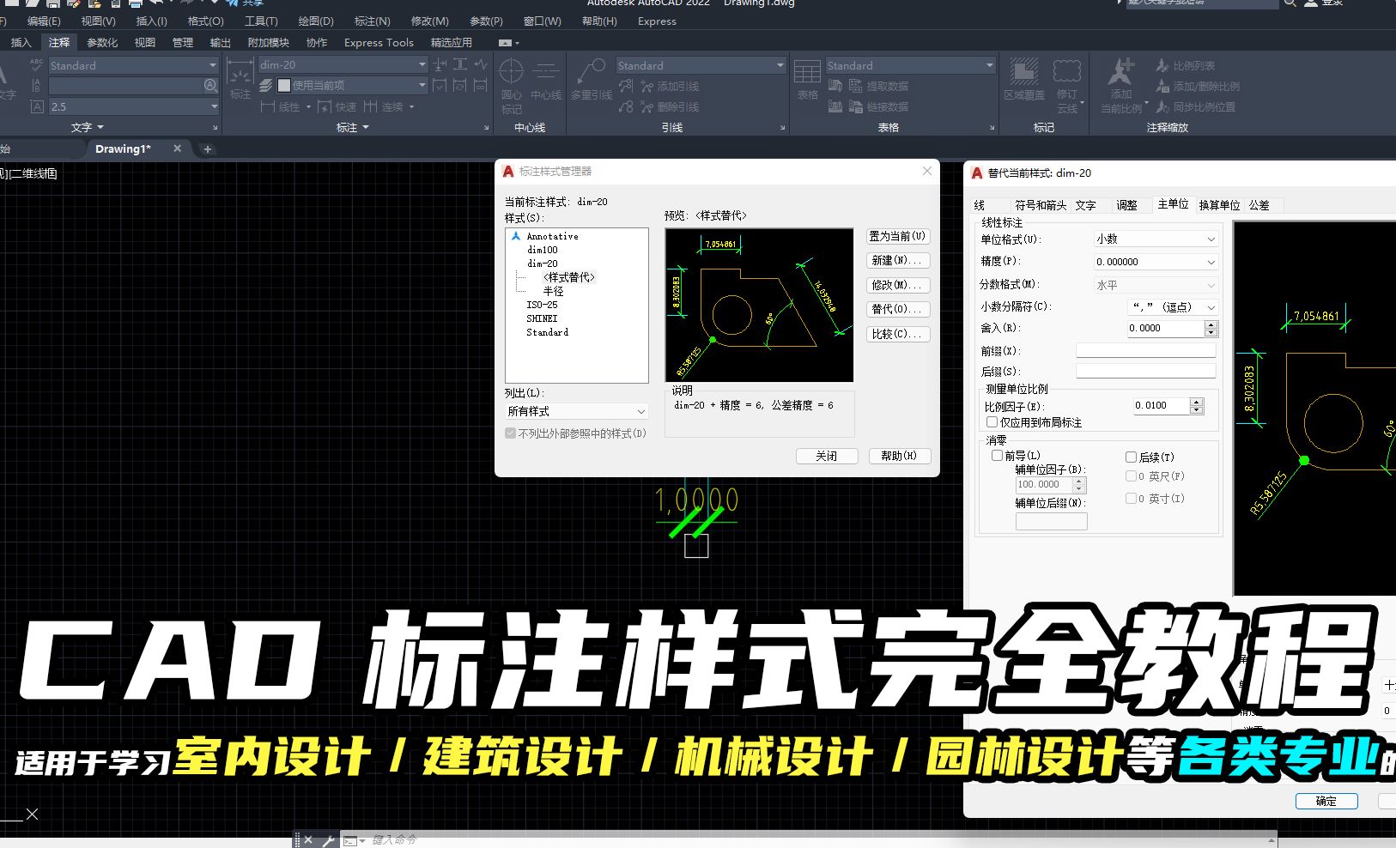Check the 后续(T) trailing zero suppression option
Screen dimensions: 1396x848
(1131, 457)
